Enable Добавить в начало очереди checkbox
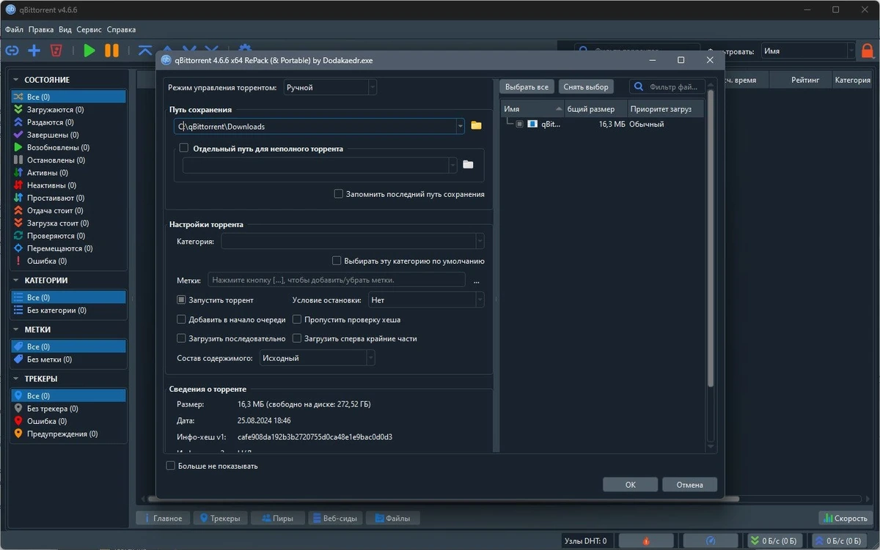The width and height of the screenshot is (880, 550). coord(181,319)
